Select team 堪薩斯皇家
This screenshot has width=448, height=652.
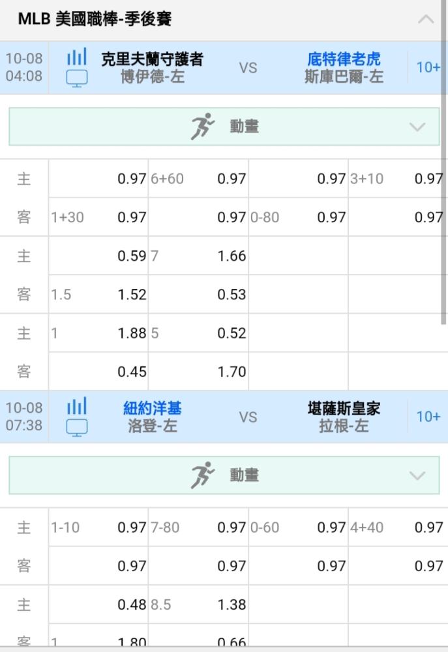click(344, 408)
